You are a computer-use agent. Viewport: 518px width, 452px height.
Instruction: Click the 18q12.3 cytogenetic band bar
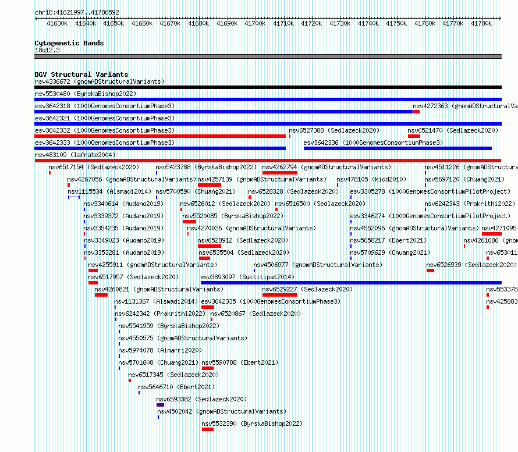pos(268,56)
